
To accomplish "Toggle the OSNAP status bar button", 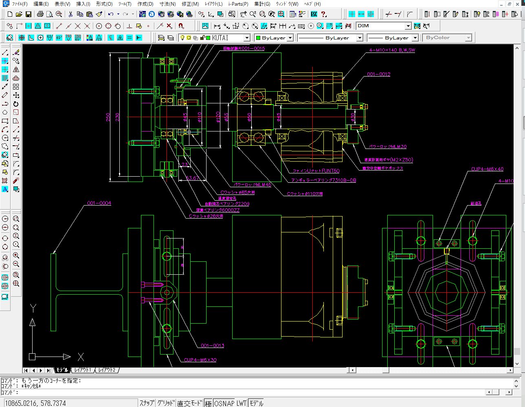I will tap(224, 403).
